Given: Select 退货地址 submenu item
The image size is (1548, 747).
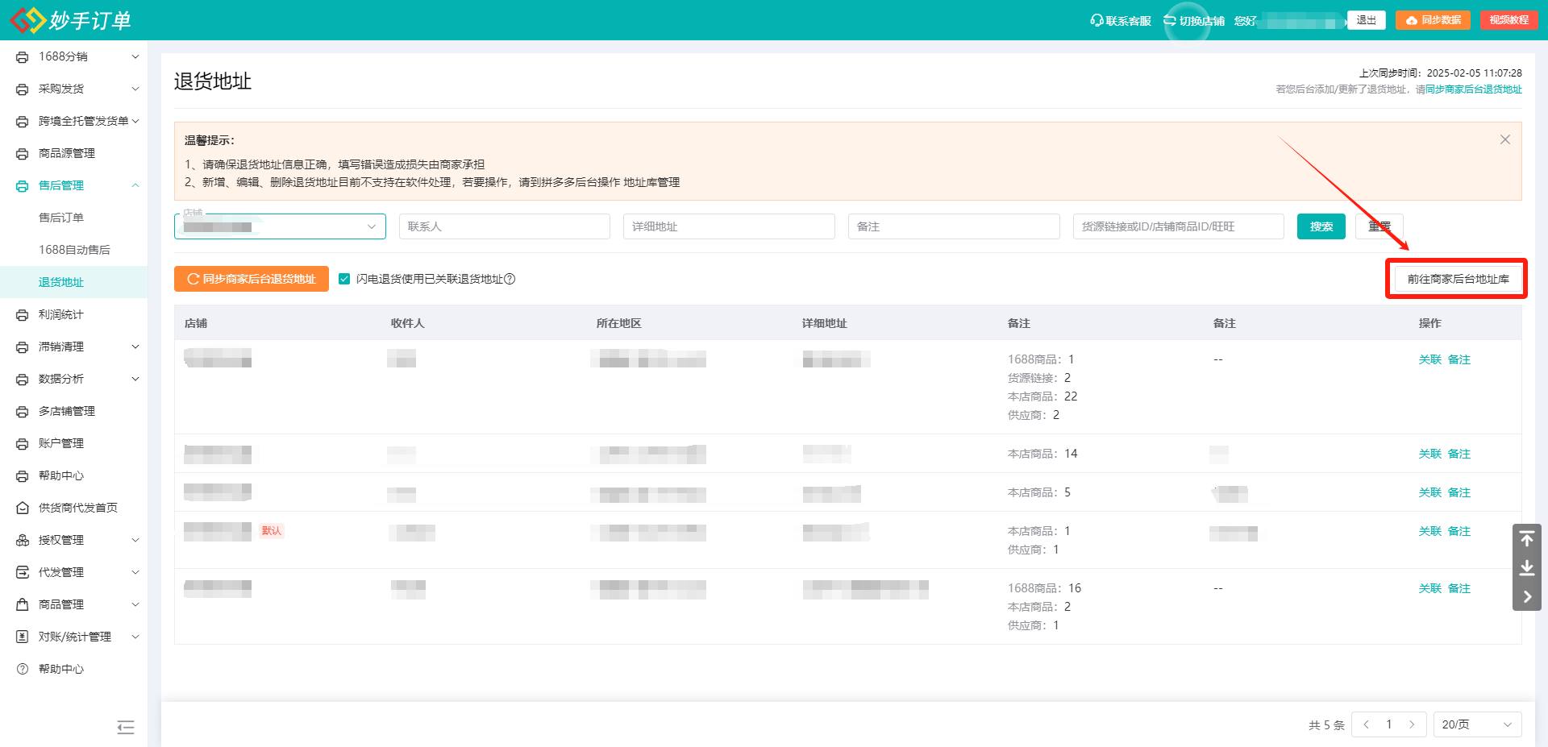Looking at the screenshot, I should click(61, 282).
